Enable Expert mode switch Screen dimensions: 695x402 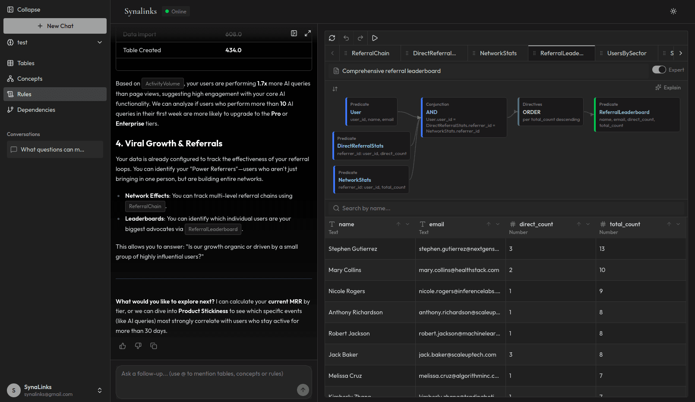[659, 70]
